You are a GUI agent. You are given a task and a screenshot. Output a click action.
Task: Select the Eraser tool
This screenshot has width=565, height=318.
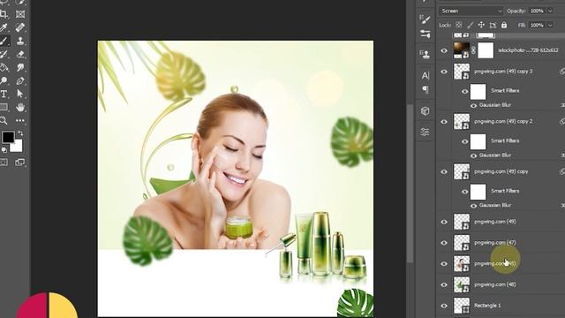point(20,54)
